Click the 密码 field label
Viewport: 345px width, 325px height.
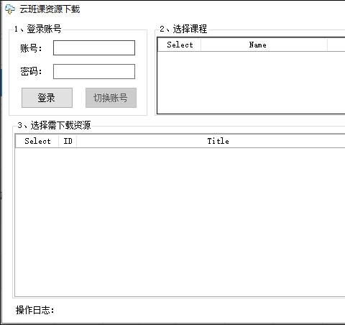click(31, 71)
